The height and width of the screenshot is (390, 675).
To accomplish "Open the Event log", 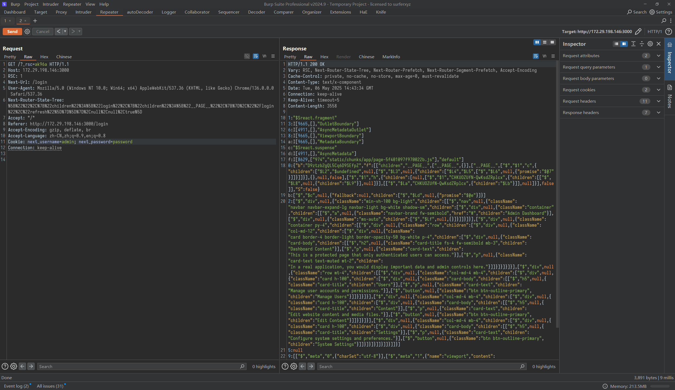I will pos(16,386).
